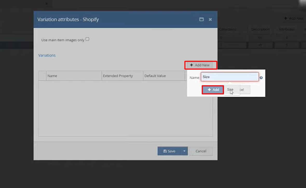Close the Variation attributes dialog
Image resolution: width=306 pixels, height=188 pixels.
[x=210, y=19]
